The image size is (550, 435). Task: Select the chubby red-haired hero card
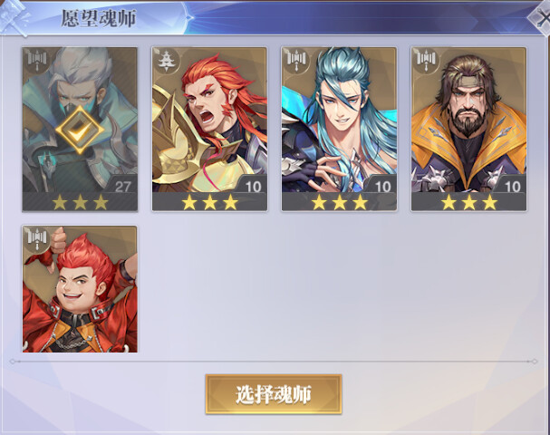coord(80,289)
